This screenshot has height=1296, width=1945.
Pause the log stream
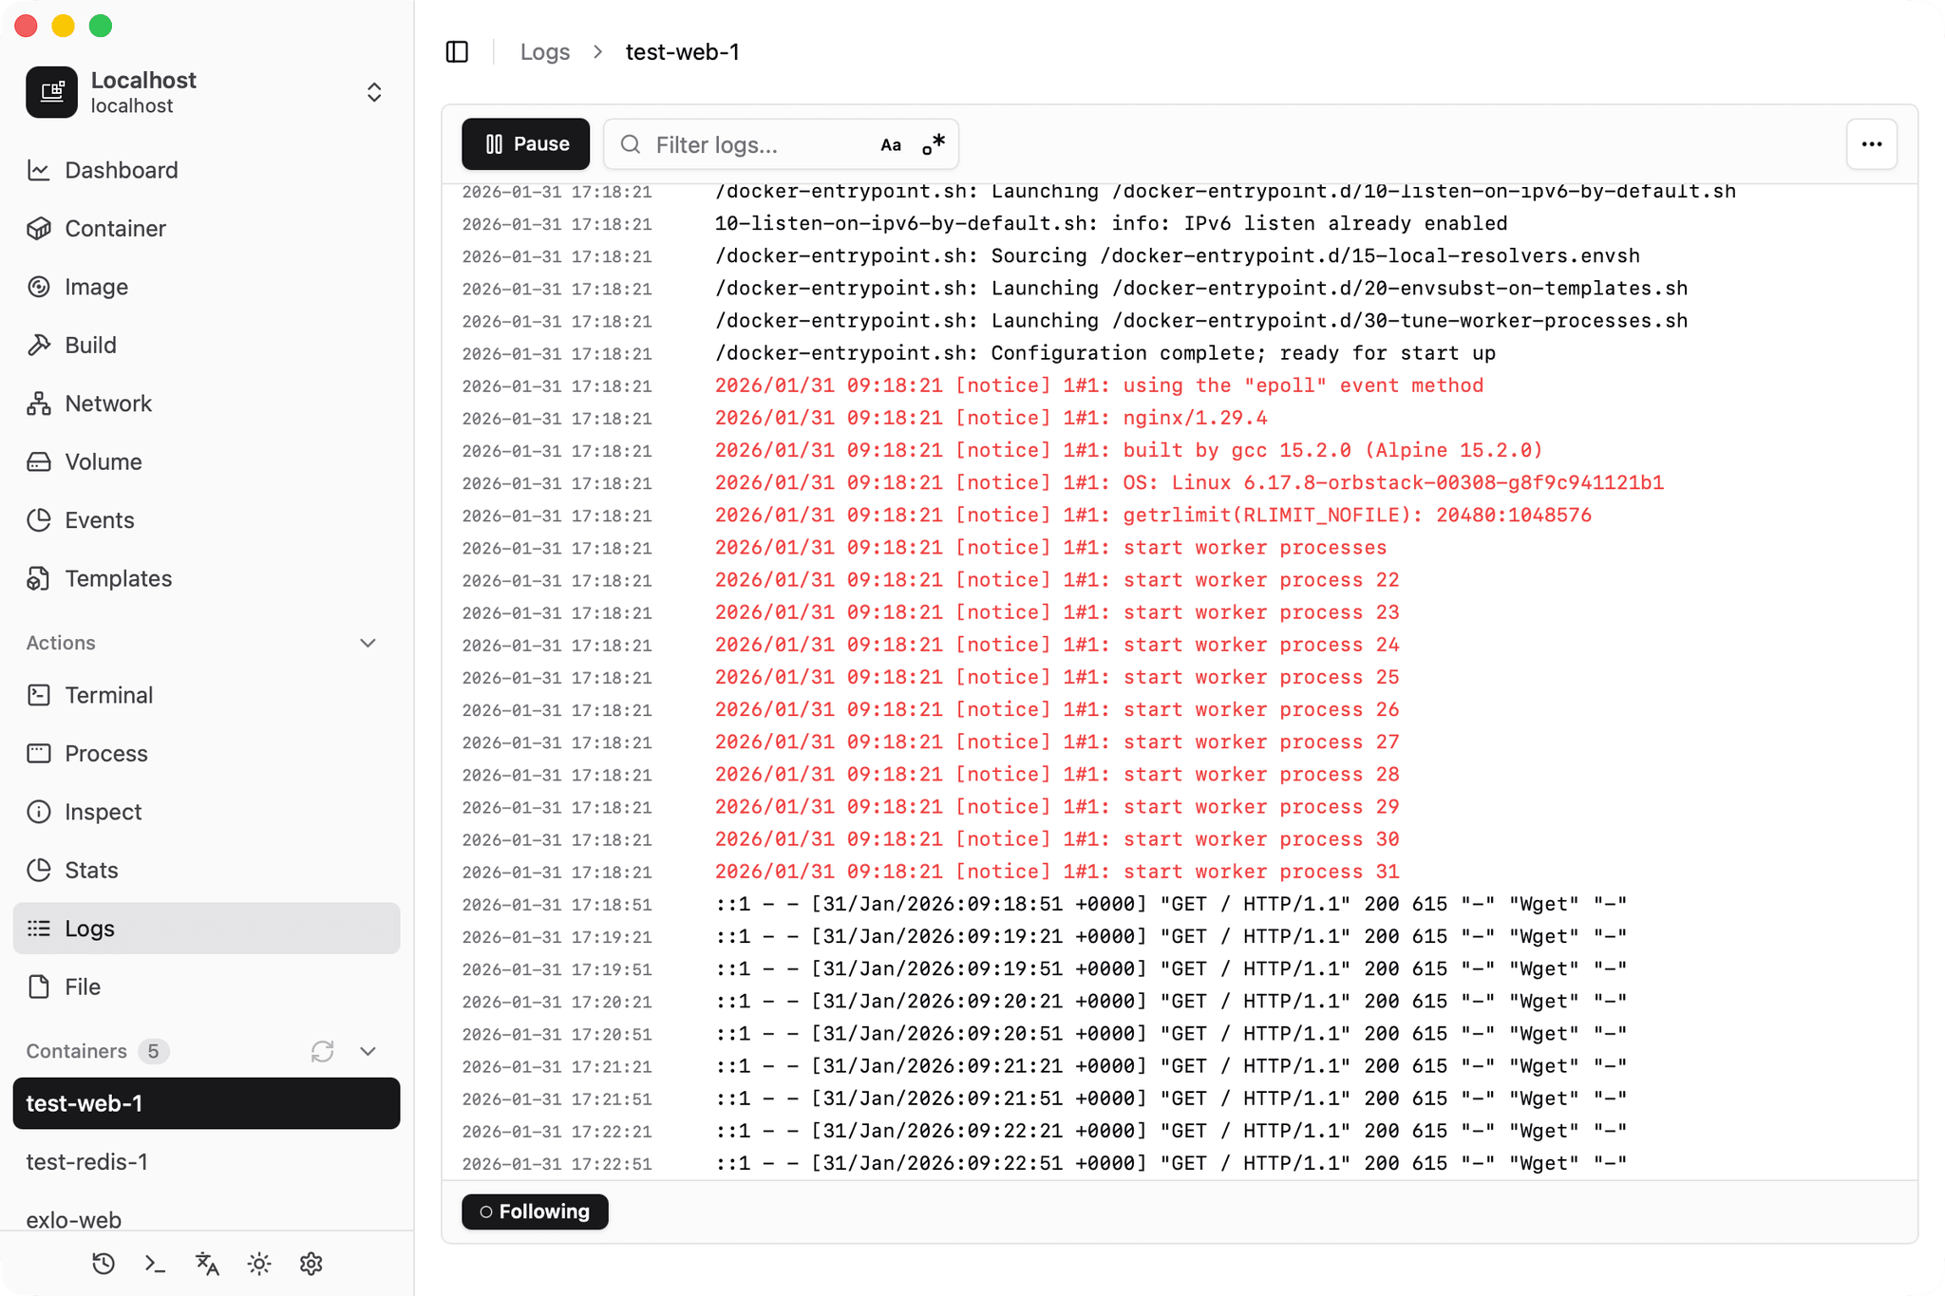(x=525, y=144)
